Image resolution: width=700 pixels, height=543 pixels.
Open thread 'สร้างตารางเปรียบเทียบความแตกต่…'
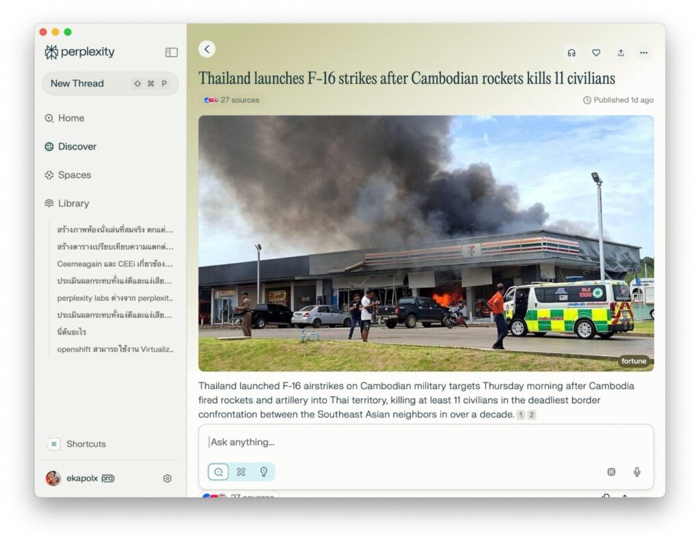coord(115,247)
